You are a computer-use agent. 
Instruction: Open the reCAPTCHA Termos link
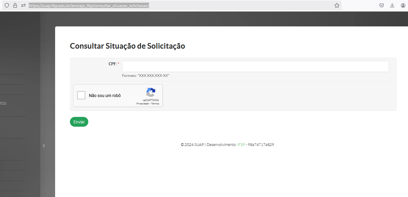[155, 104]
